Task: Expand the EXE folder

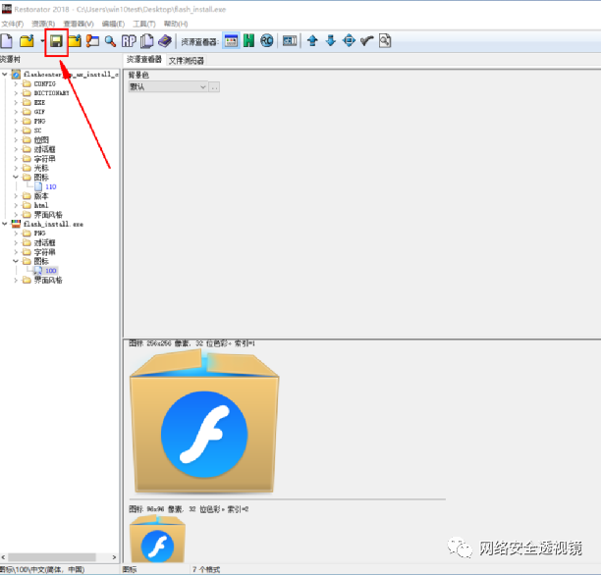Action: tap(16, 102)
